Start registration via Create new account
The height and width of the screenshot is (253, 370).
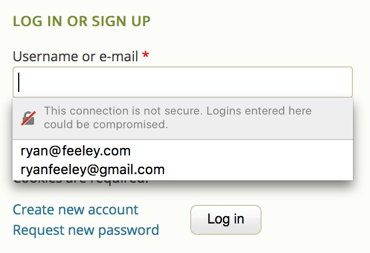(x=75, y=209)
